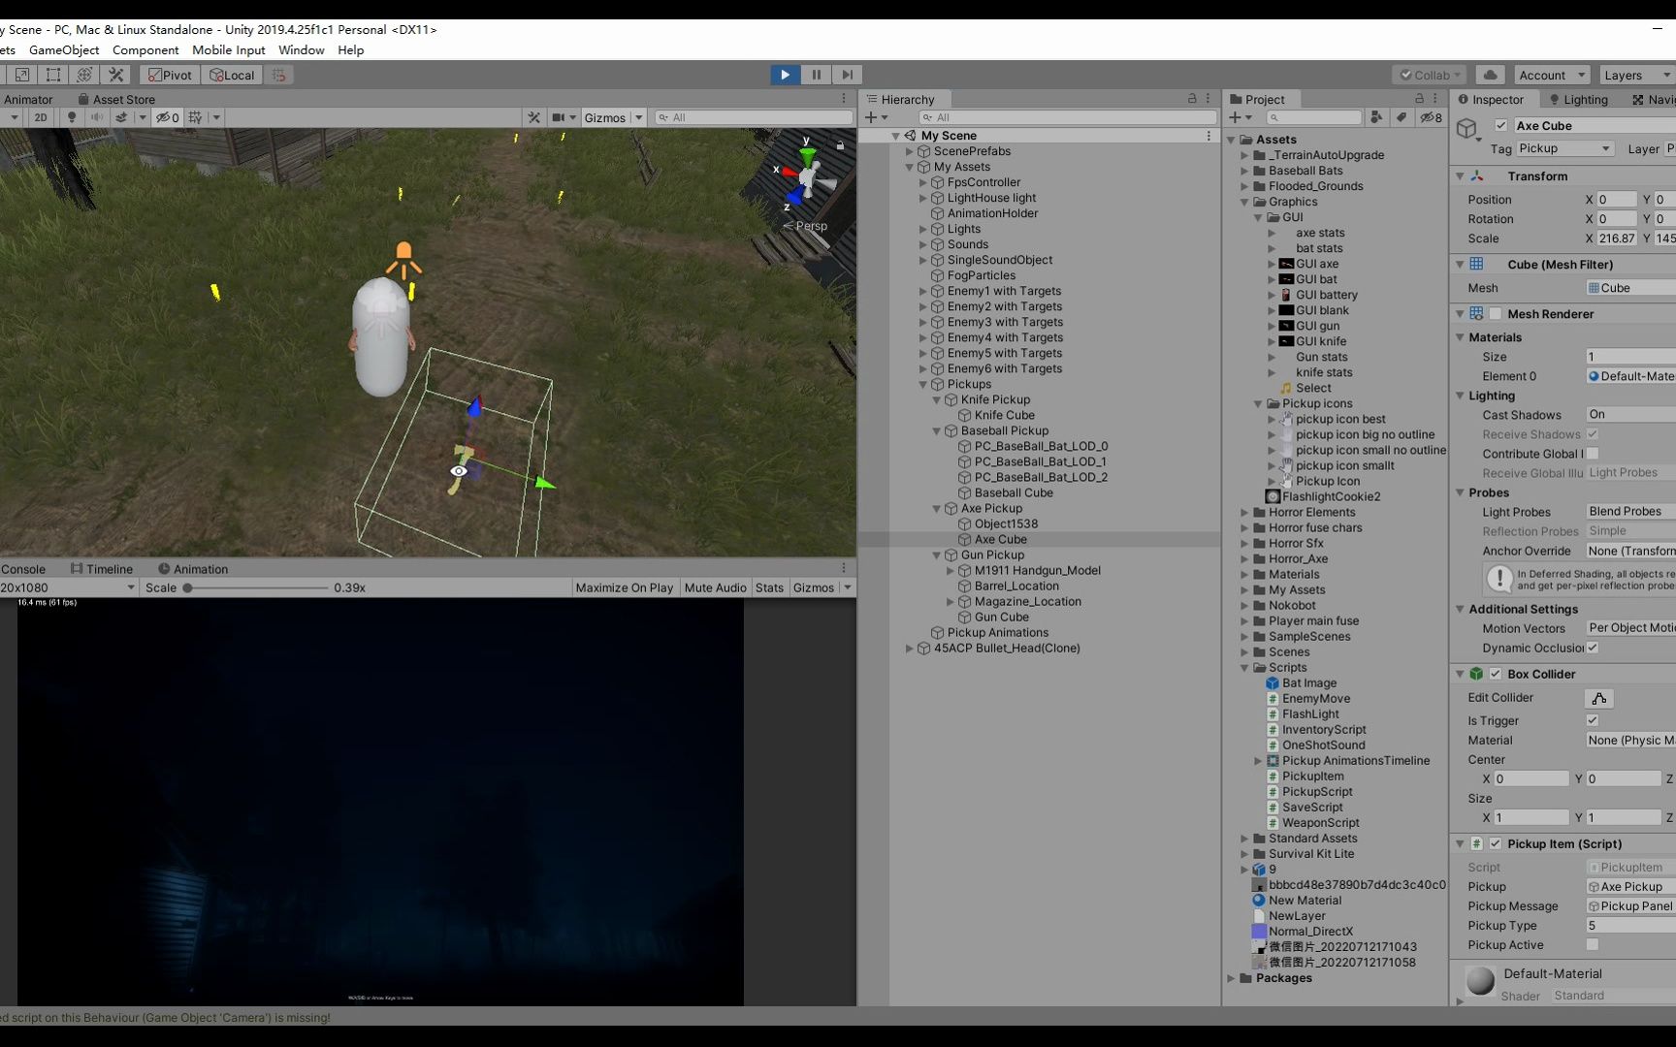The height and width of the screenshot is (1047, 1676).
Task: Uncheck the Axe Cube active checkbox
Action: click(x=1501, y=125)
